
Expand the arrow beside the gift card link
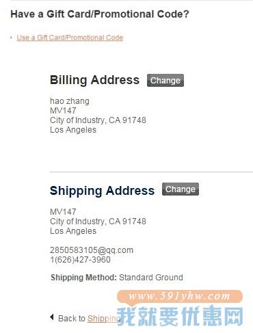[x=11, y=37]
